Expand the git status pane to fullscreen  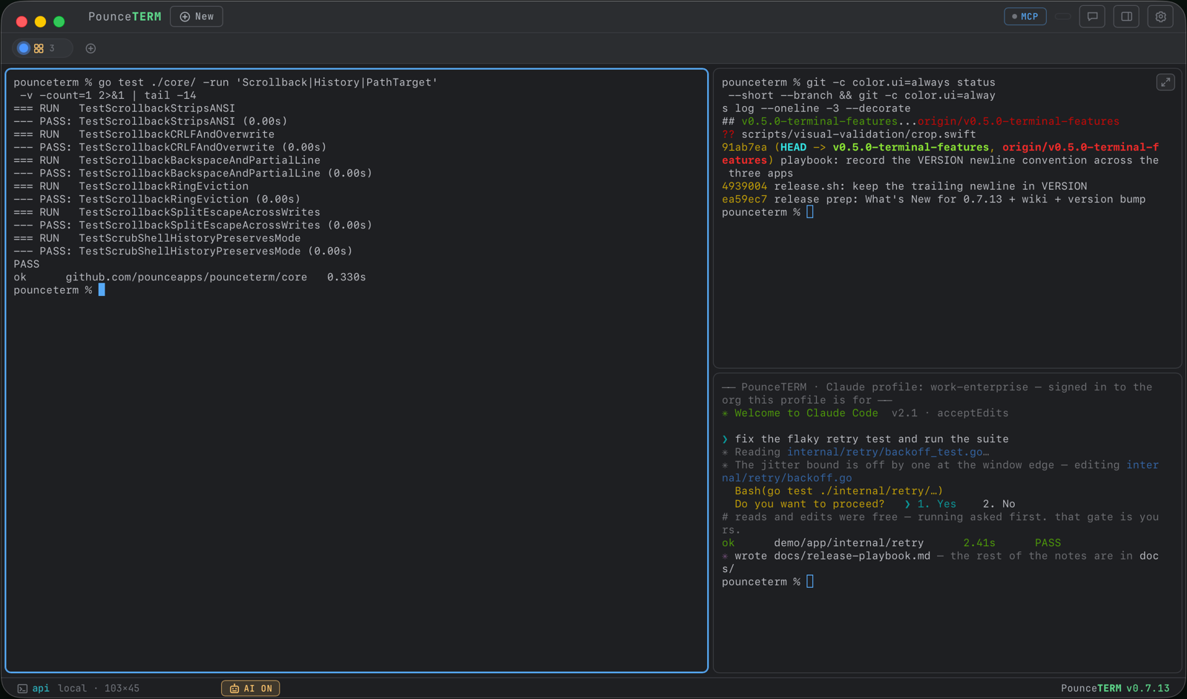tap(1165, 82)
